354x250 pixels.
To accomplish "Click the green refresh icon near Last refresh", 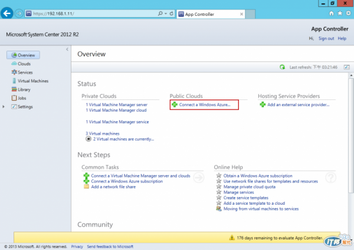I will (x=282, y=67).
